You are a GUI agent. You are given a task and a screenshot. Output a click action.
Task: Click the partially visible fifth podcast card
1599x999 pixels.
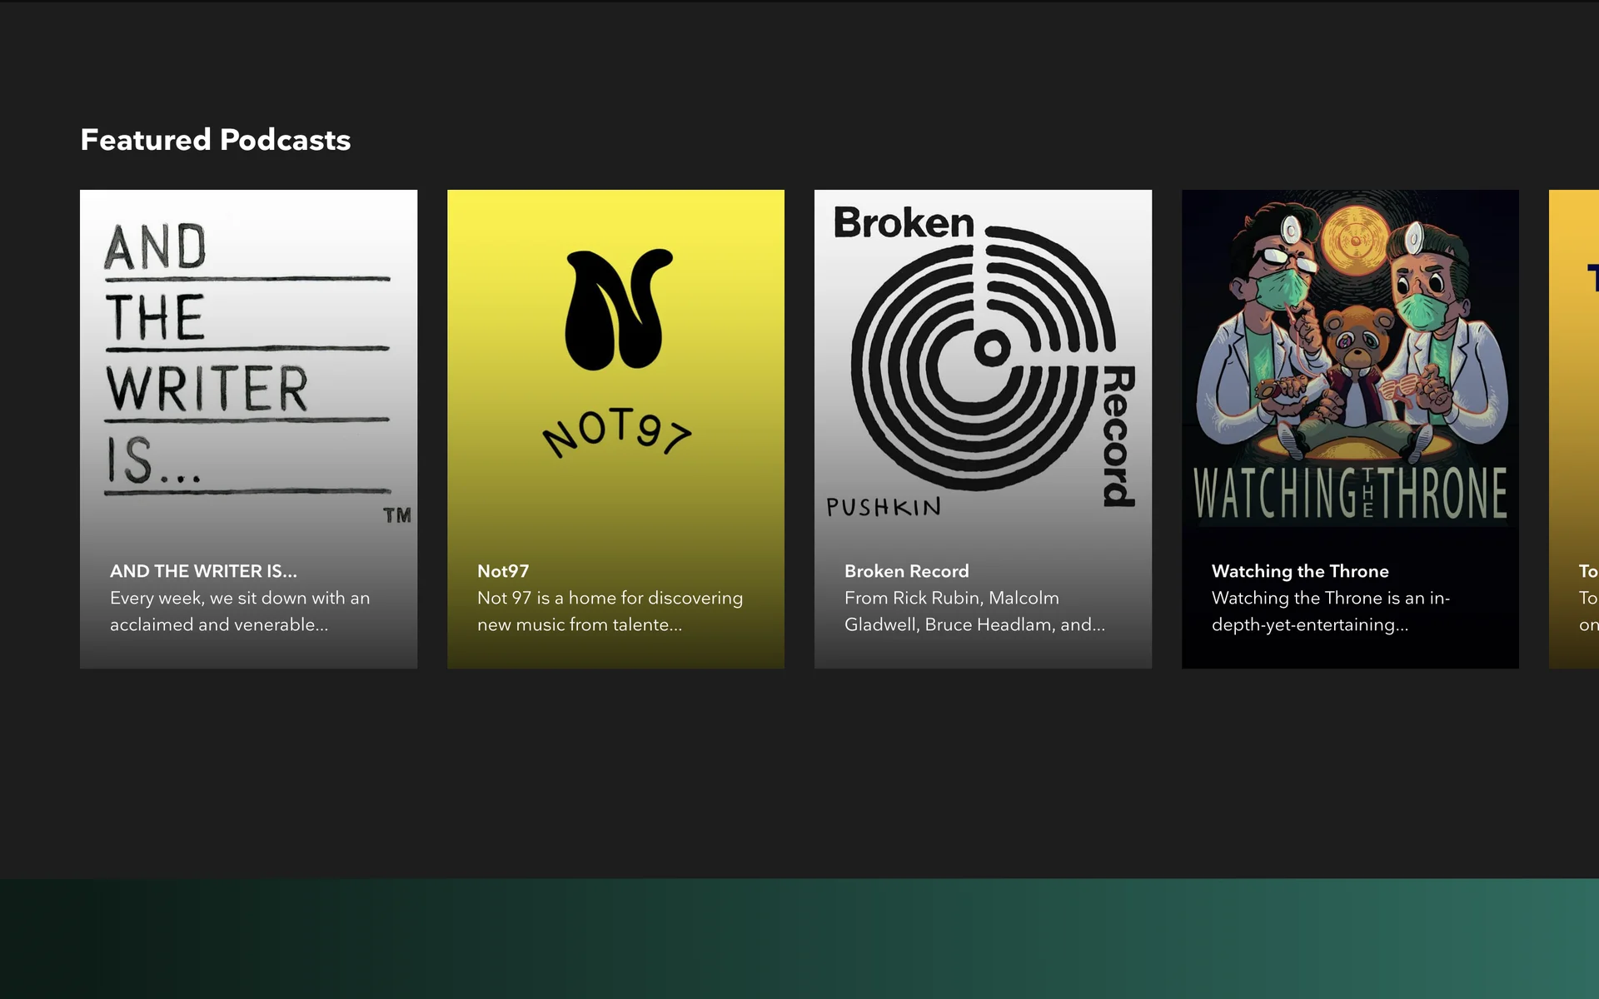point(1575,429)
